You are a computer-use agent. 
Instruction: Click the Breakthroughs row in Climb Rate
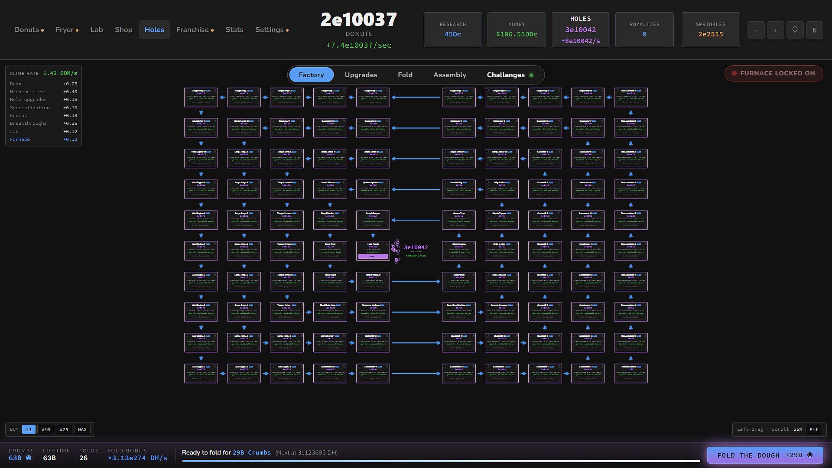(x=43, y=123)
